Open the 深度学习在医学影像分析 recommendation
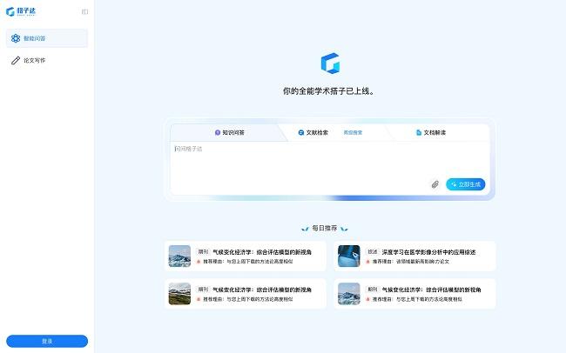This screenshot has height=353, width=566. [x=431, y=251]
